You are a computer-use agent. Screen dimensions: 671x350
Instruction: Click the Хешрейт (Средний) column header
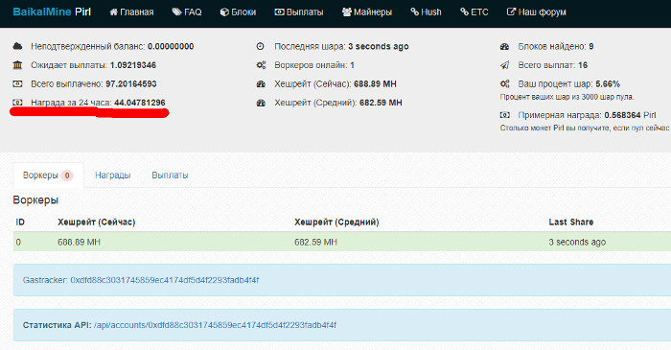336,222
